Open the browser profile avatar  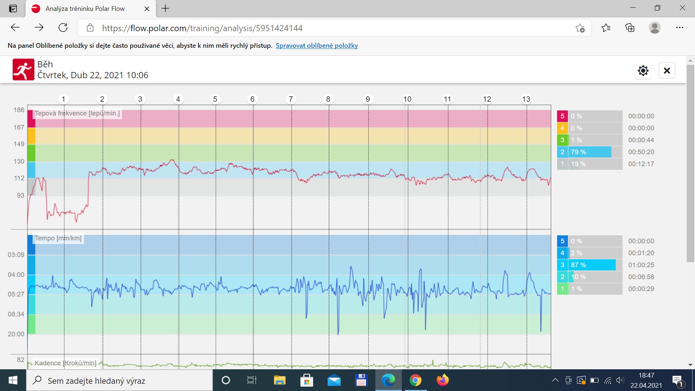pos(654,28)
